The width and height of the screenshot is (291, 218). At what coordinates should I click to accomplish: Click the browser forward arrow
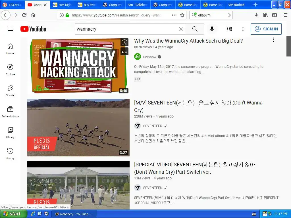pyautogui.click(x=15, y=15)
